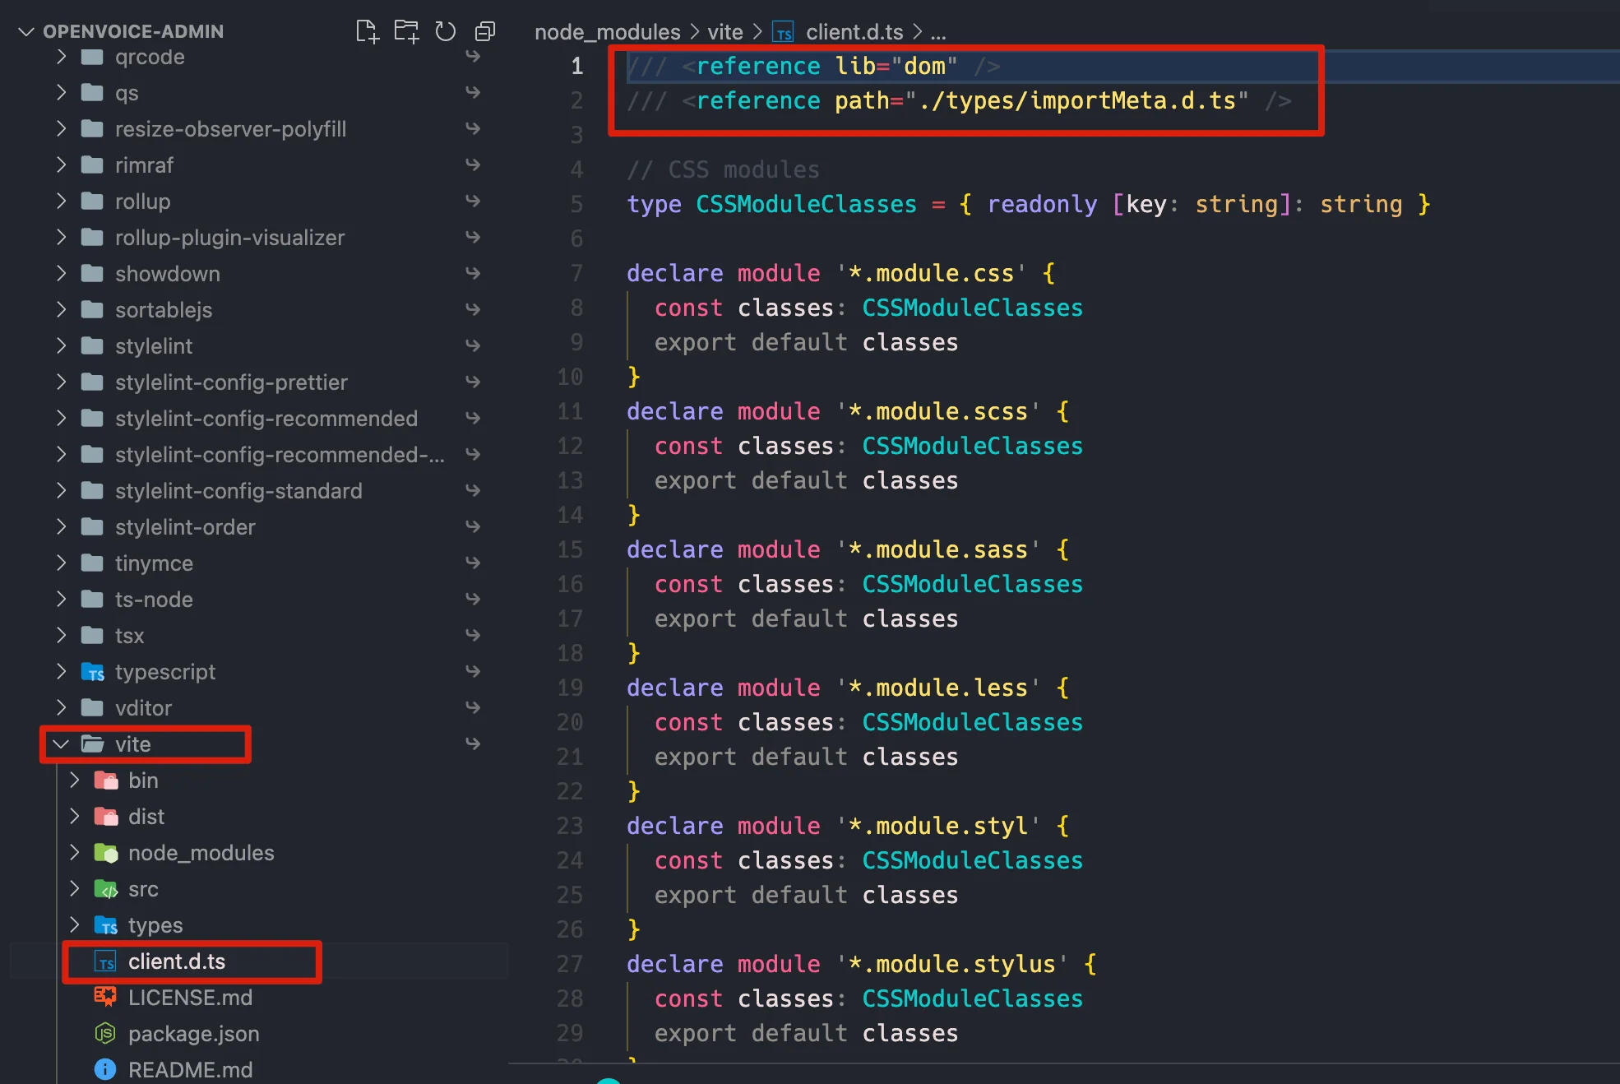Click the red bin folder icon
1620x1084 pixels.
pyautogui.click(x=106, y=781)
